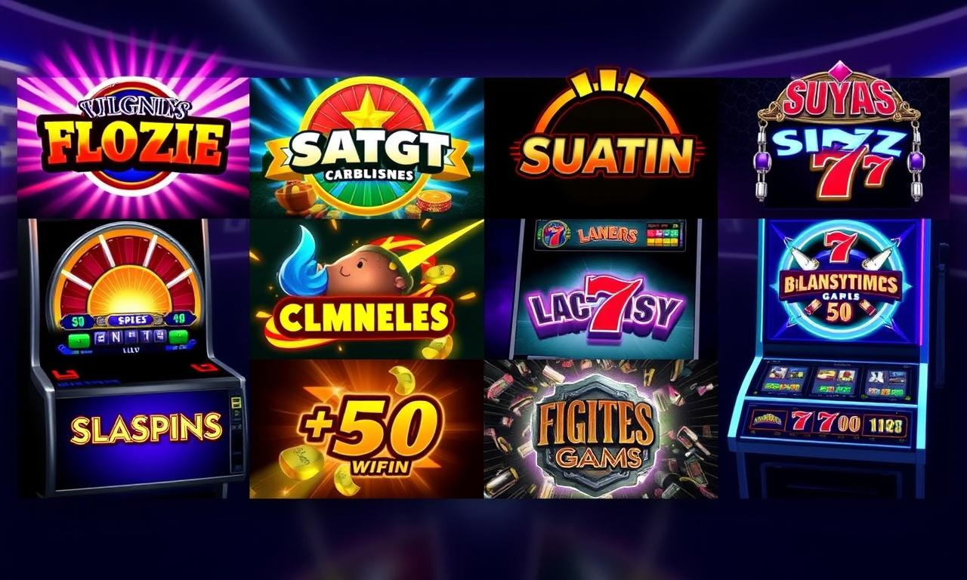
Task: Open the LAC-7-SY slot game
Action: click(602, 288)
